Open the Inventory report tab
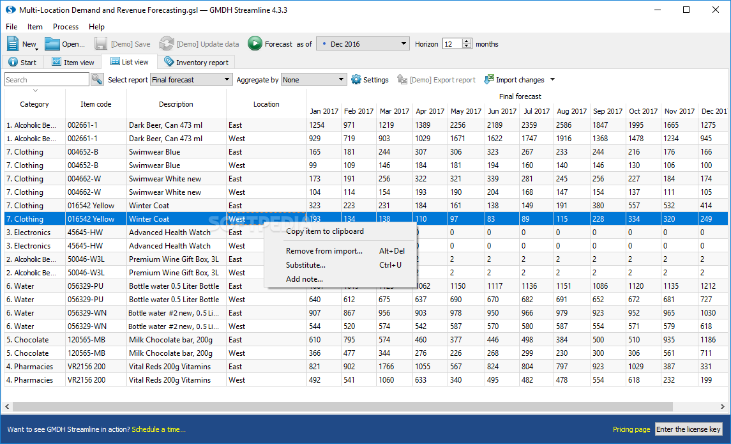731x444 pixels. (x=196, y=62)
